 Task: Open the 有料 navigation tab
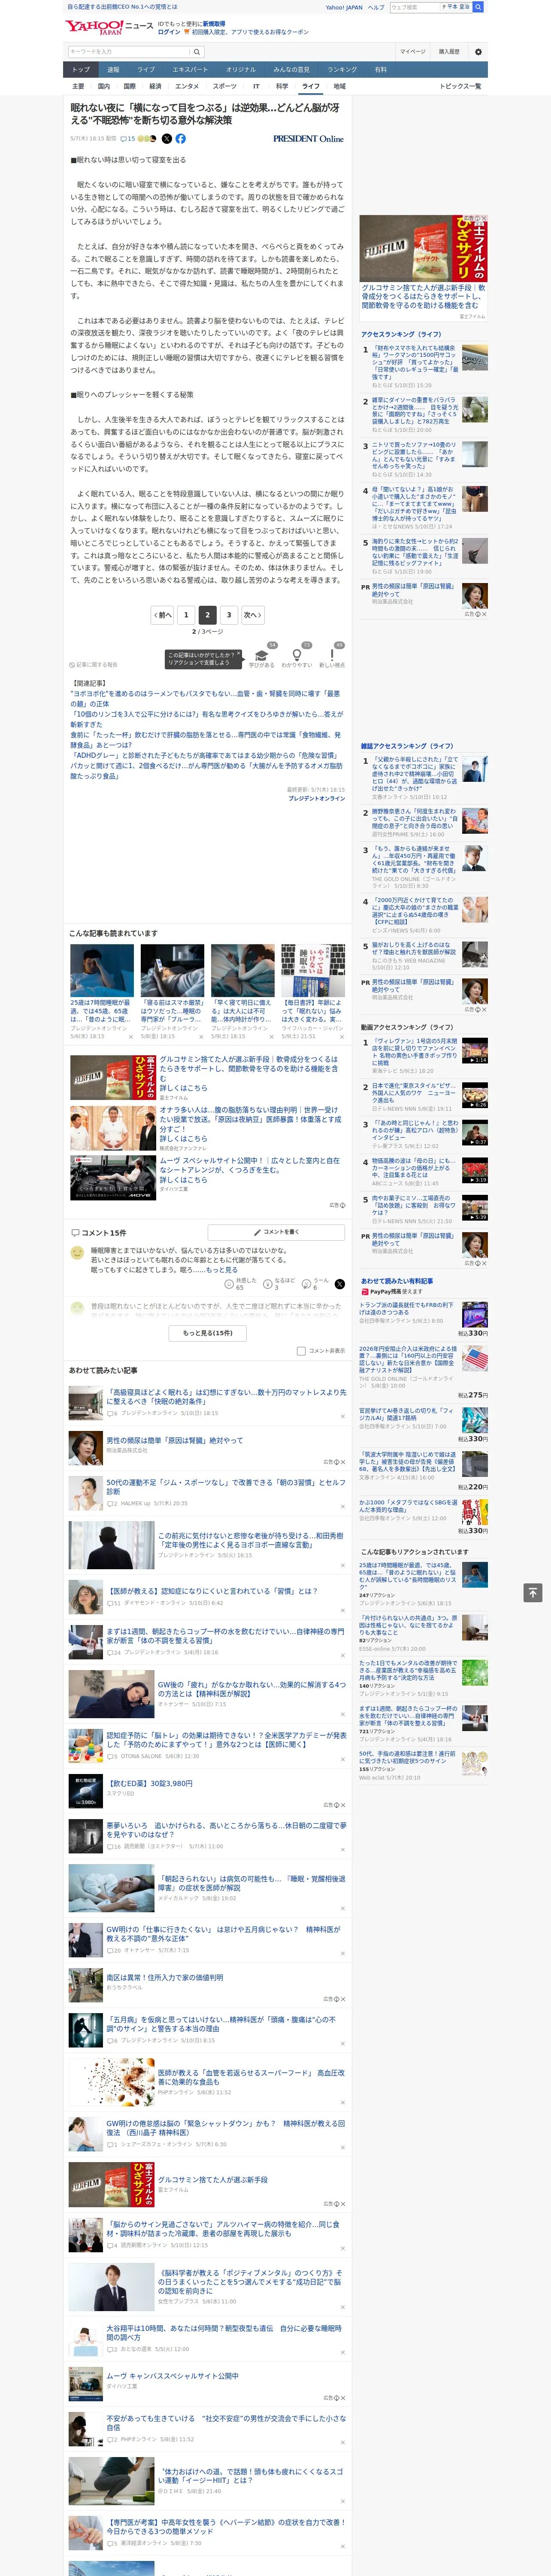(x=380, y=70)
